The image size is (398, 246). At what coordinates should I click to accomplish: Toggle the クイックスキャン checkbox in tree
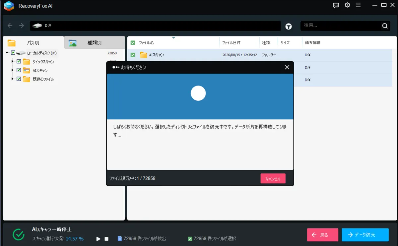click(x=19, y=62)
